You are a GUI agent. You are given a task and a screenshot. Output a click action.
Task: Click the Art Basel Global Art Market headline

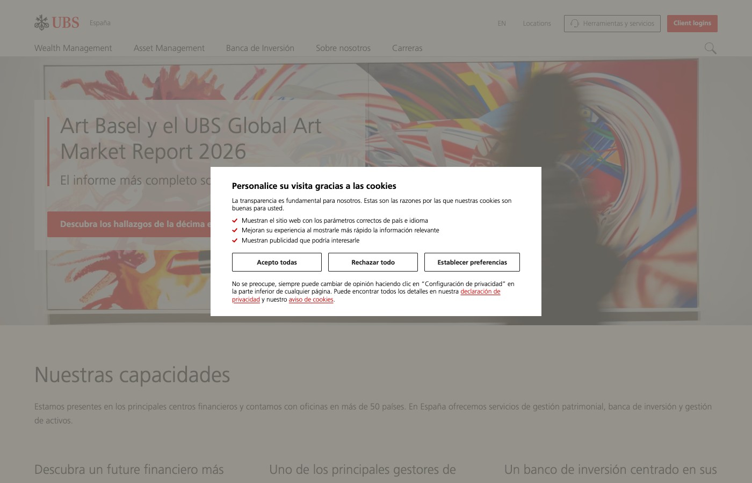click(191, 138)
